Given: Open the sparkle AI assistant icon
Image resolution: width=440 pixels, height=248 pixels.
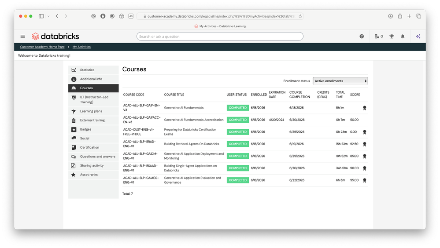Looking at the screenshot, I should 418,36.
